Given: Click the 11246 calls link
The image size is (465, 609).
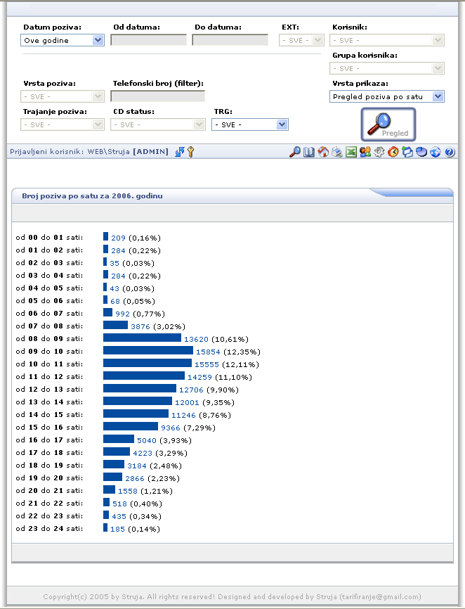Looking at the screenshot, I should (x=183, y=415).
